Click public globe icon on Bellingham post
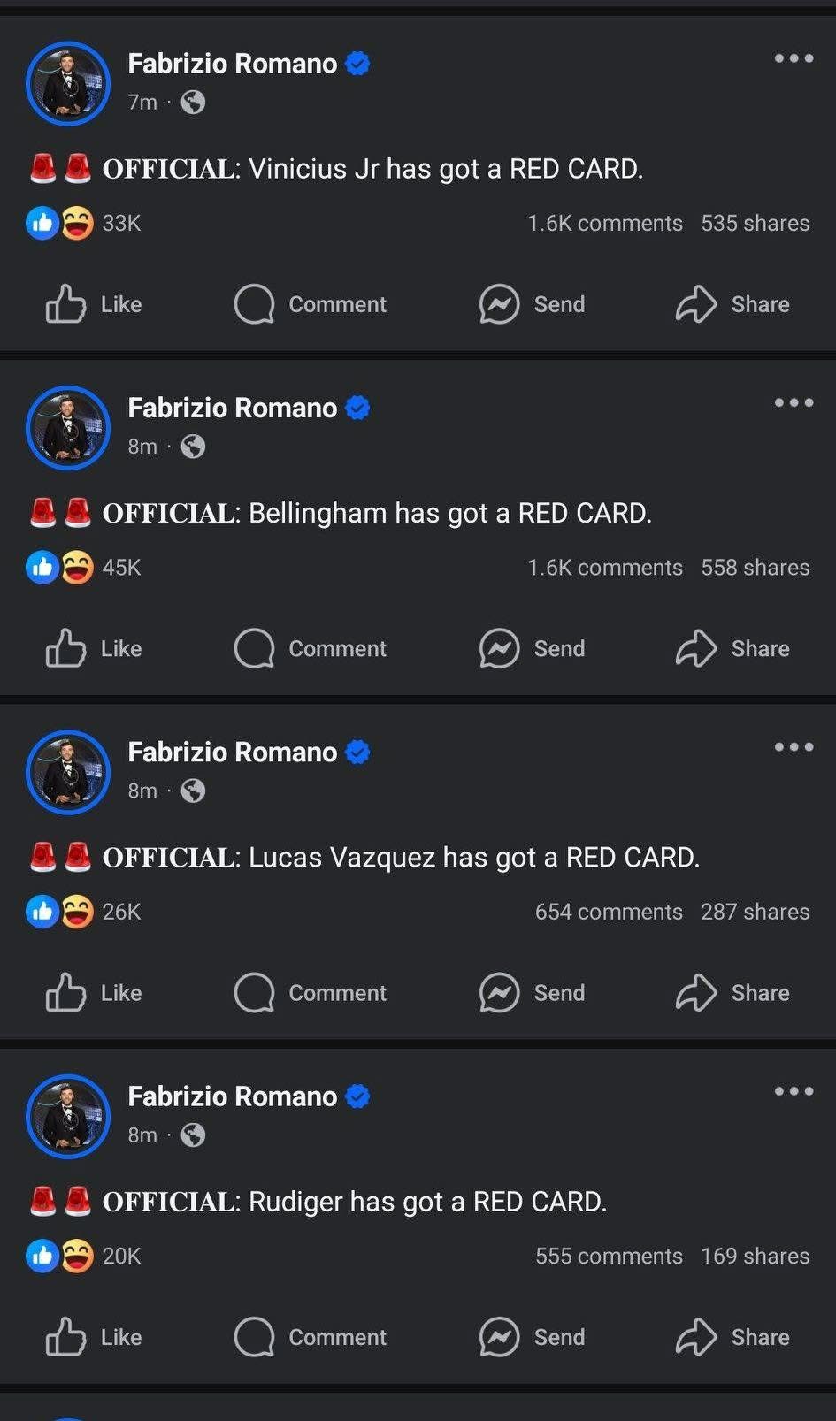This screenshot has height=1421, width=836. tap(193, 447)
